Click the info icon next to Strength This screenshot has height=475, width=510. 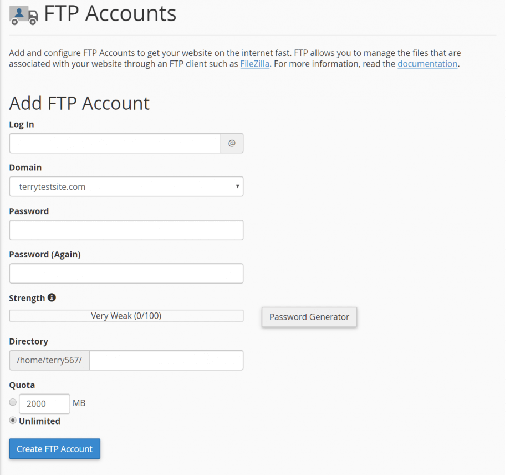[x=52, y=297]
